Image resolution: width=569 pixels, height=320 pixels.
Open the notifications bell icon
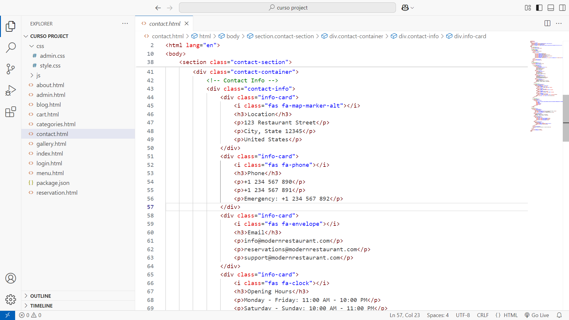coord(559,315)
